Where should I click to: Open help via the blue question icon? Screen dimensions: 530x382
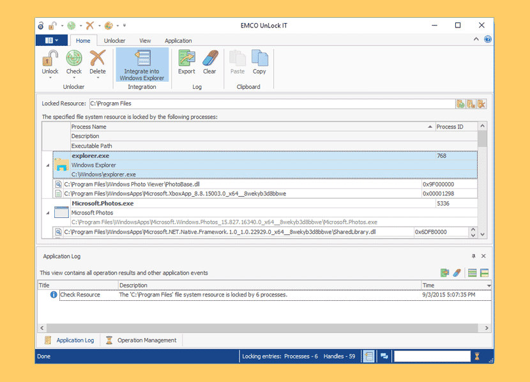pyautogui.click(x=487, y=39)
